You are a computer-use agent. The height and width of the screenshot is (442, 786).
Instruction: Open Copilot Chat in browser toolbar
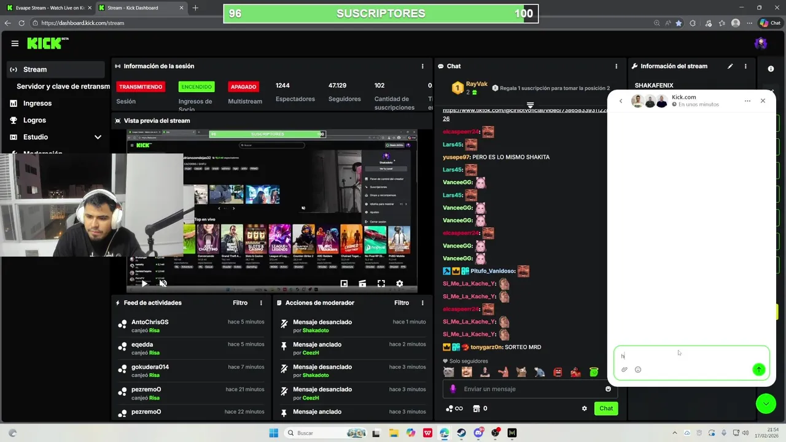pos(771,23)
